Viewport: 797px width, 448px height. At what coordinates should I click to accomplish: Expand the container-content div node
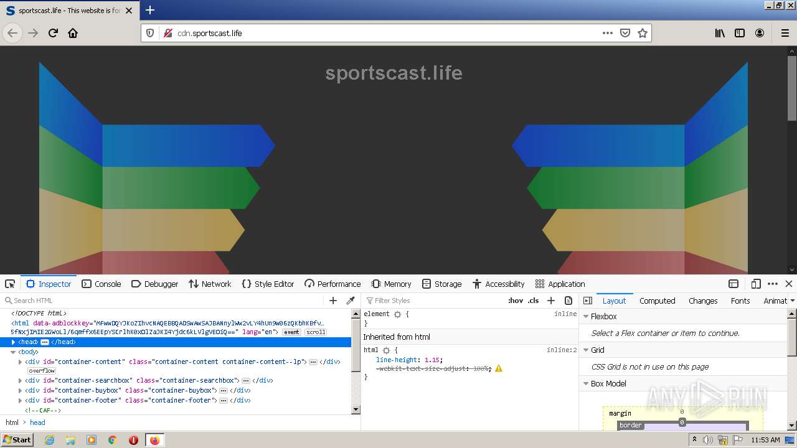point(21,362)
